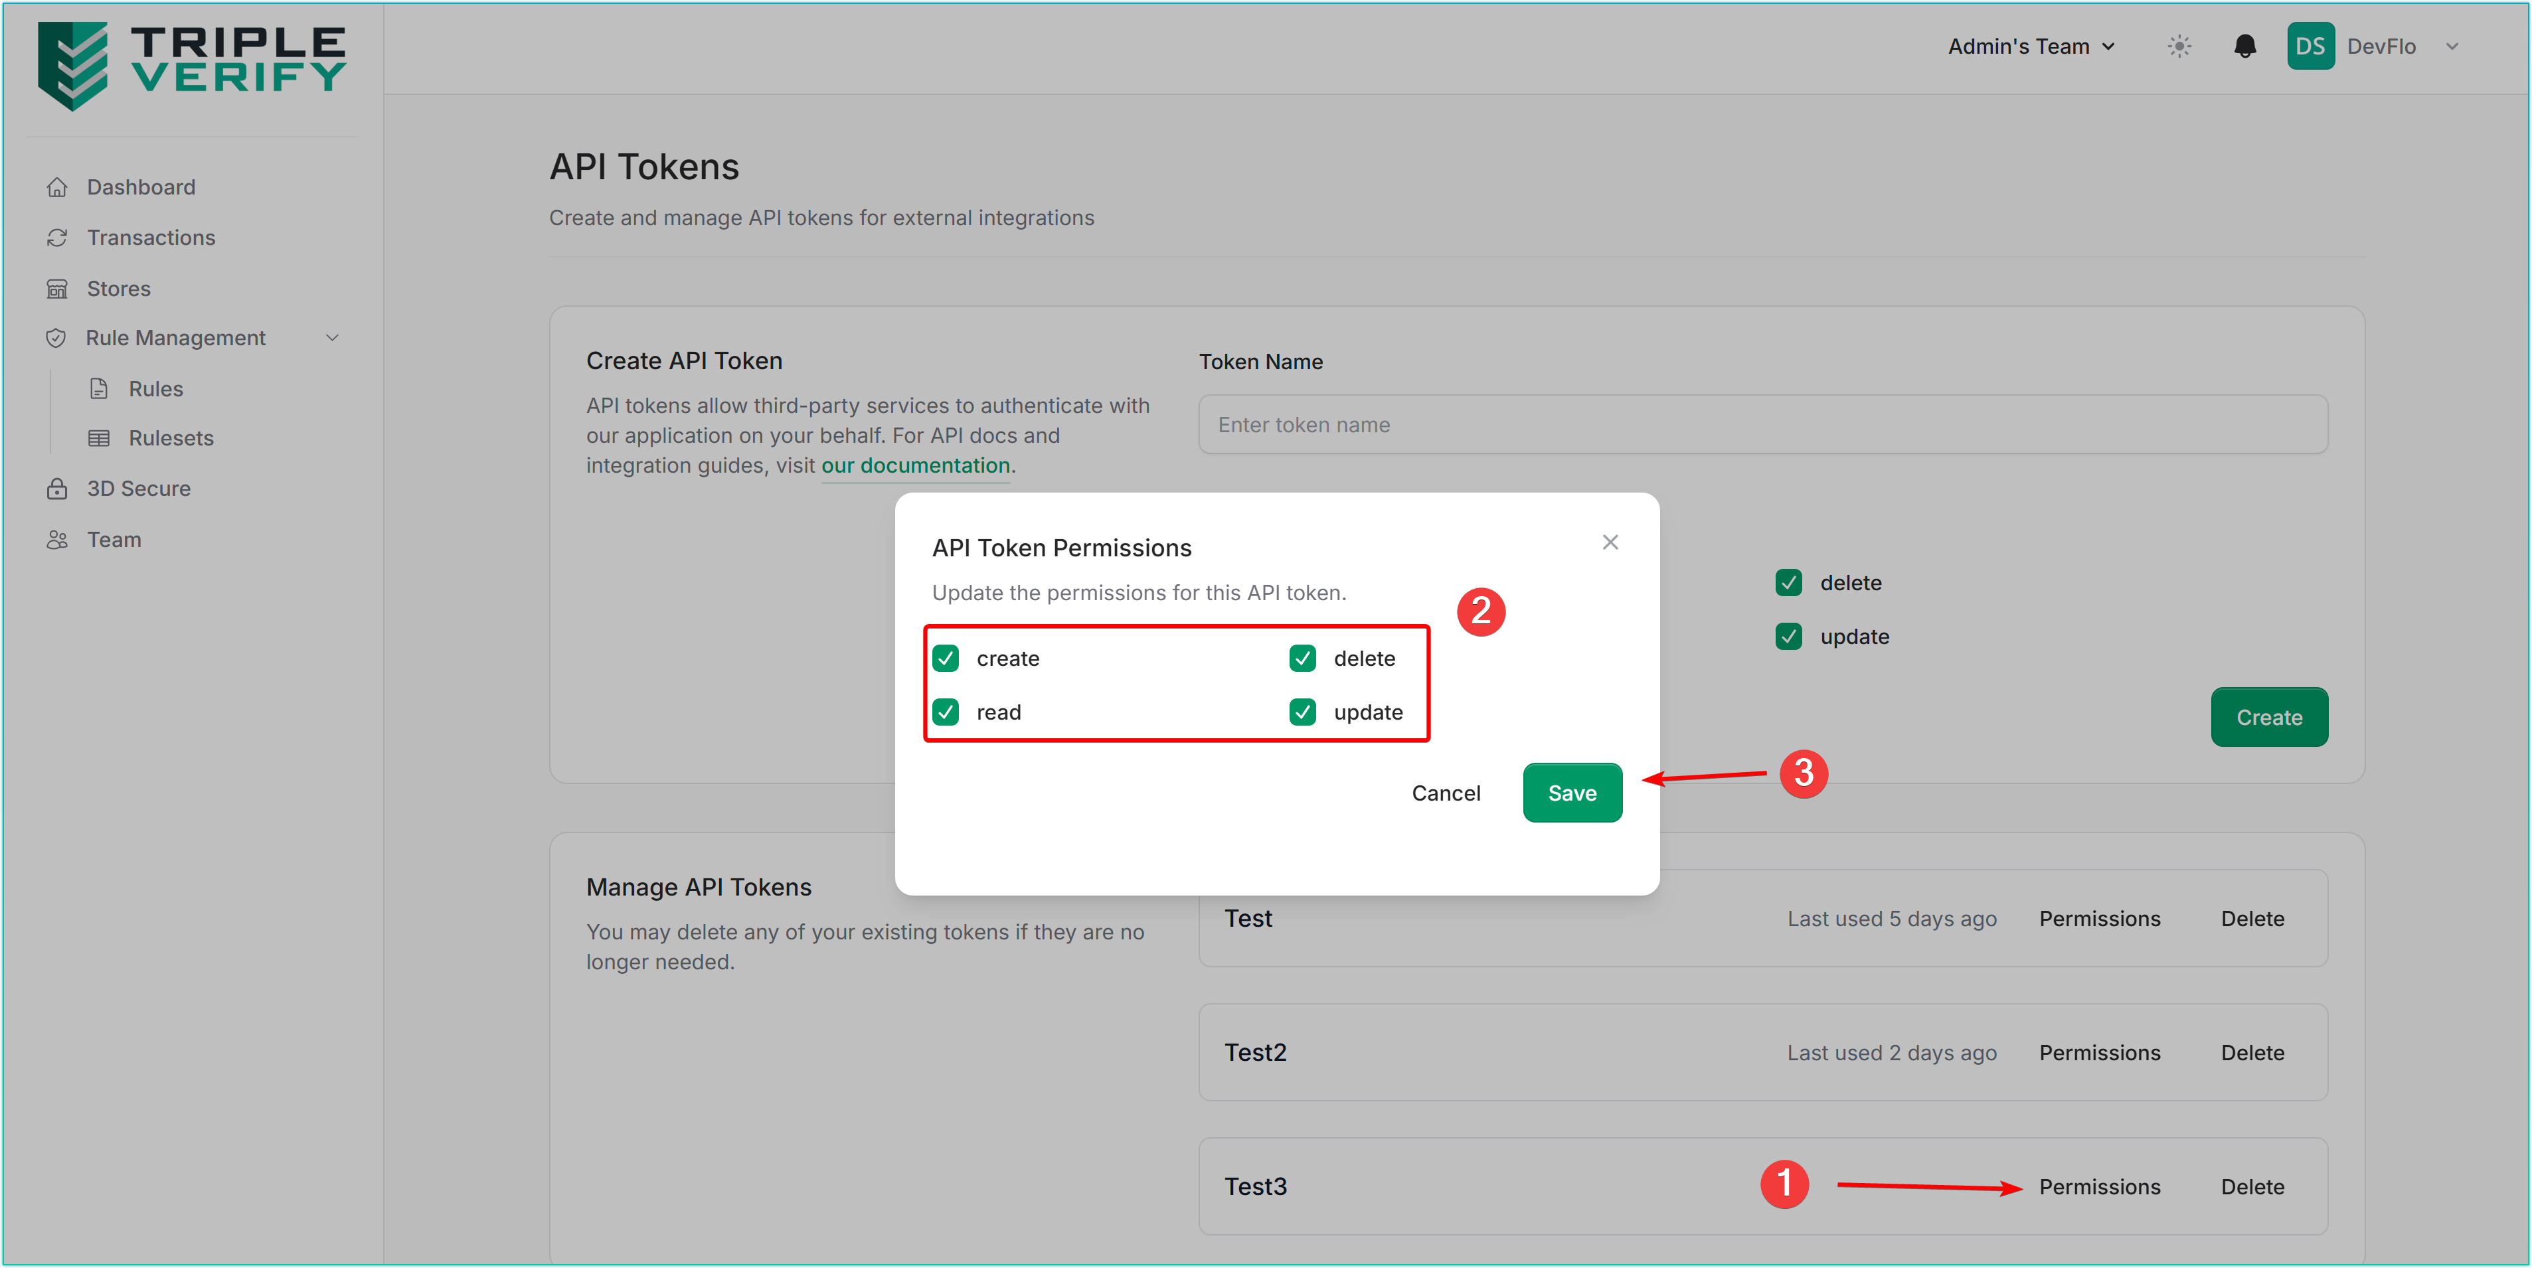Click the Transactions refresh icon
Viewport: 2532px width, 1268px height.
[57, 238]
